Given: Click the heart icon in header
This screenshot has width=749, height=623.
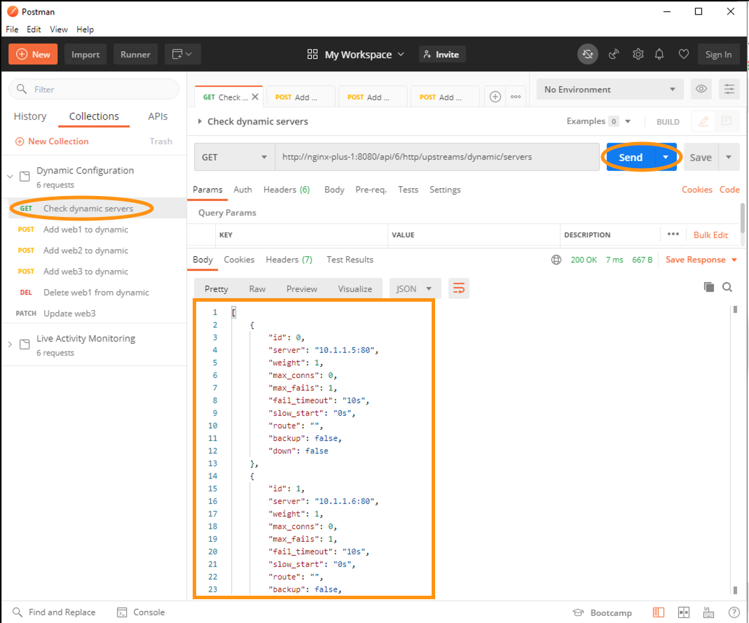Looking at the screenshot, I should (684, 55).
